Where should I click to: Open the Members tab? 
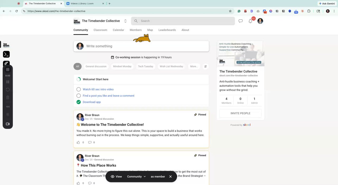pyautogui.click(x=136, y=30)
